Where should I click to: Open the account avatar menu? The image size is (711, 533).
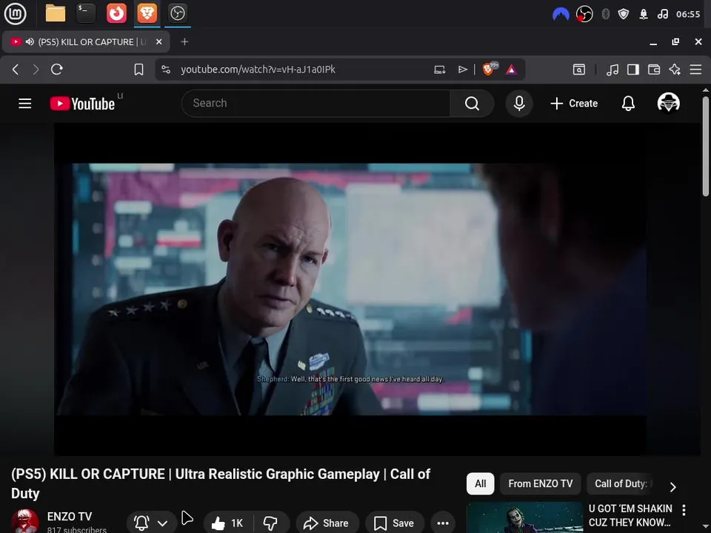coord(668,103)
